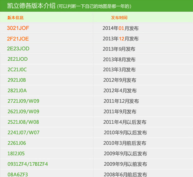
Task: Select version code 2C21J0C
Action: pos(17,70)
